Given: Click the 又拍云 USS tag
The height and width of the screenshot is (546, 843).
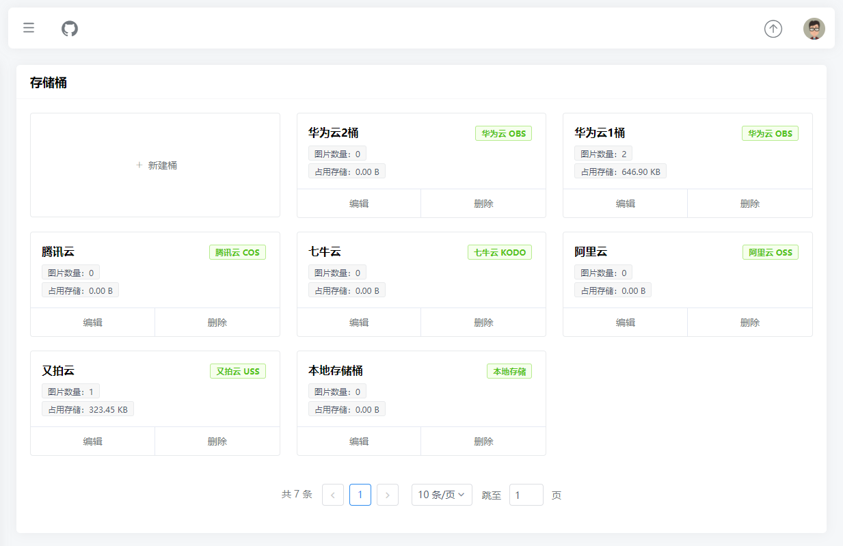Looking at the screenshot, I should click(x=238, y=371).
